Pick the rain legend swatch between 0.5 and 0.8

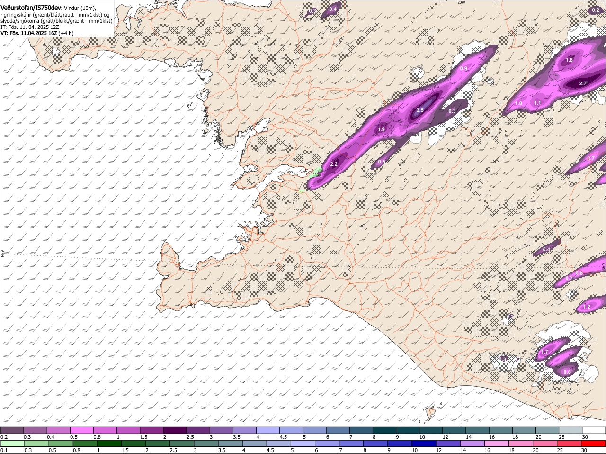[x=61, y=444]
